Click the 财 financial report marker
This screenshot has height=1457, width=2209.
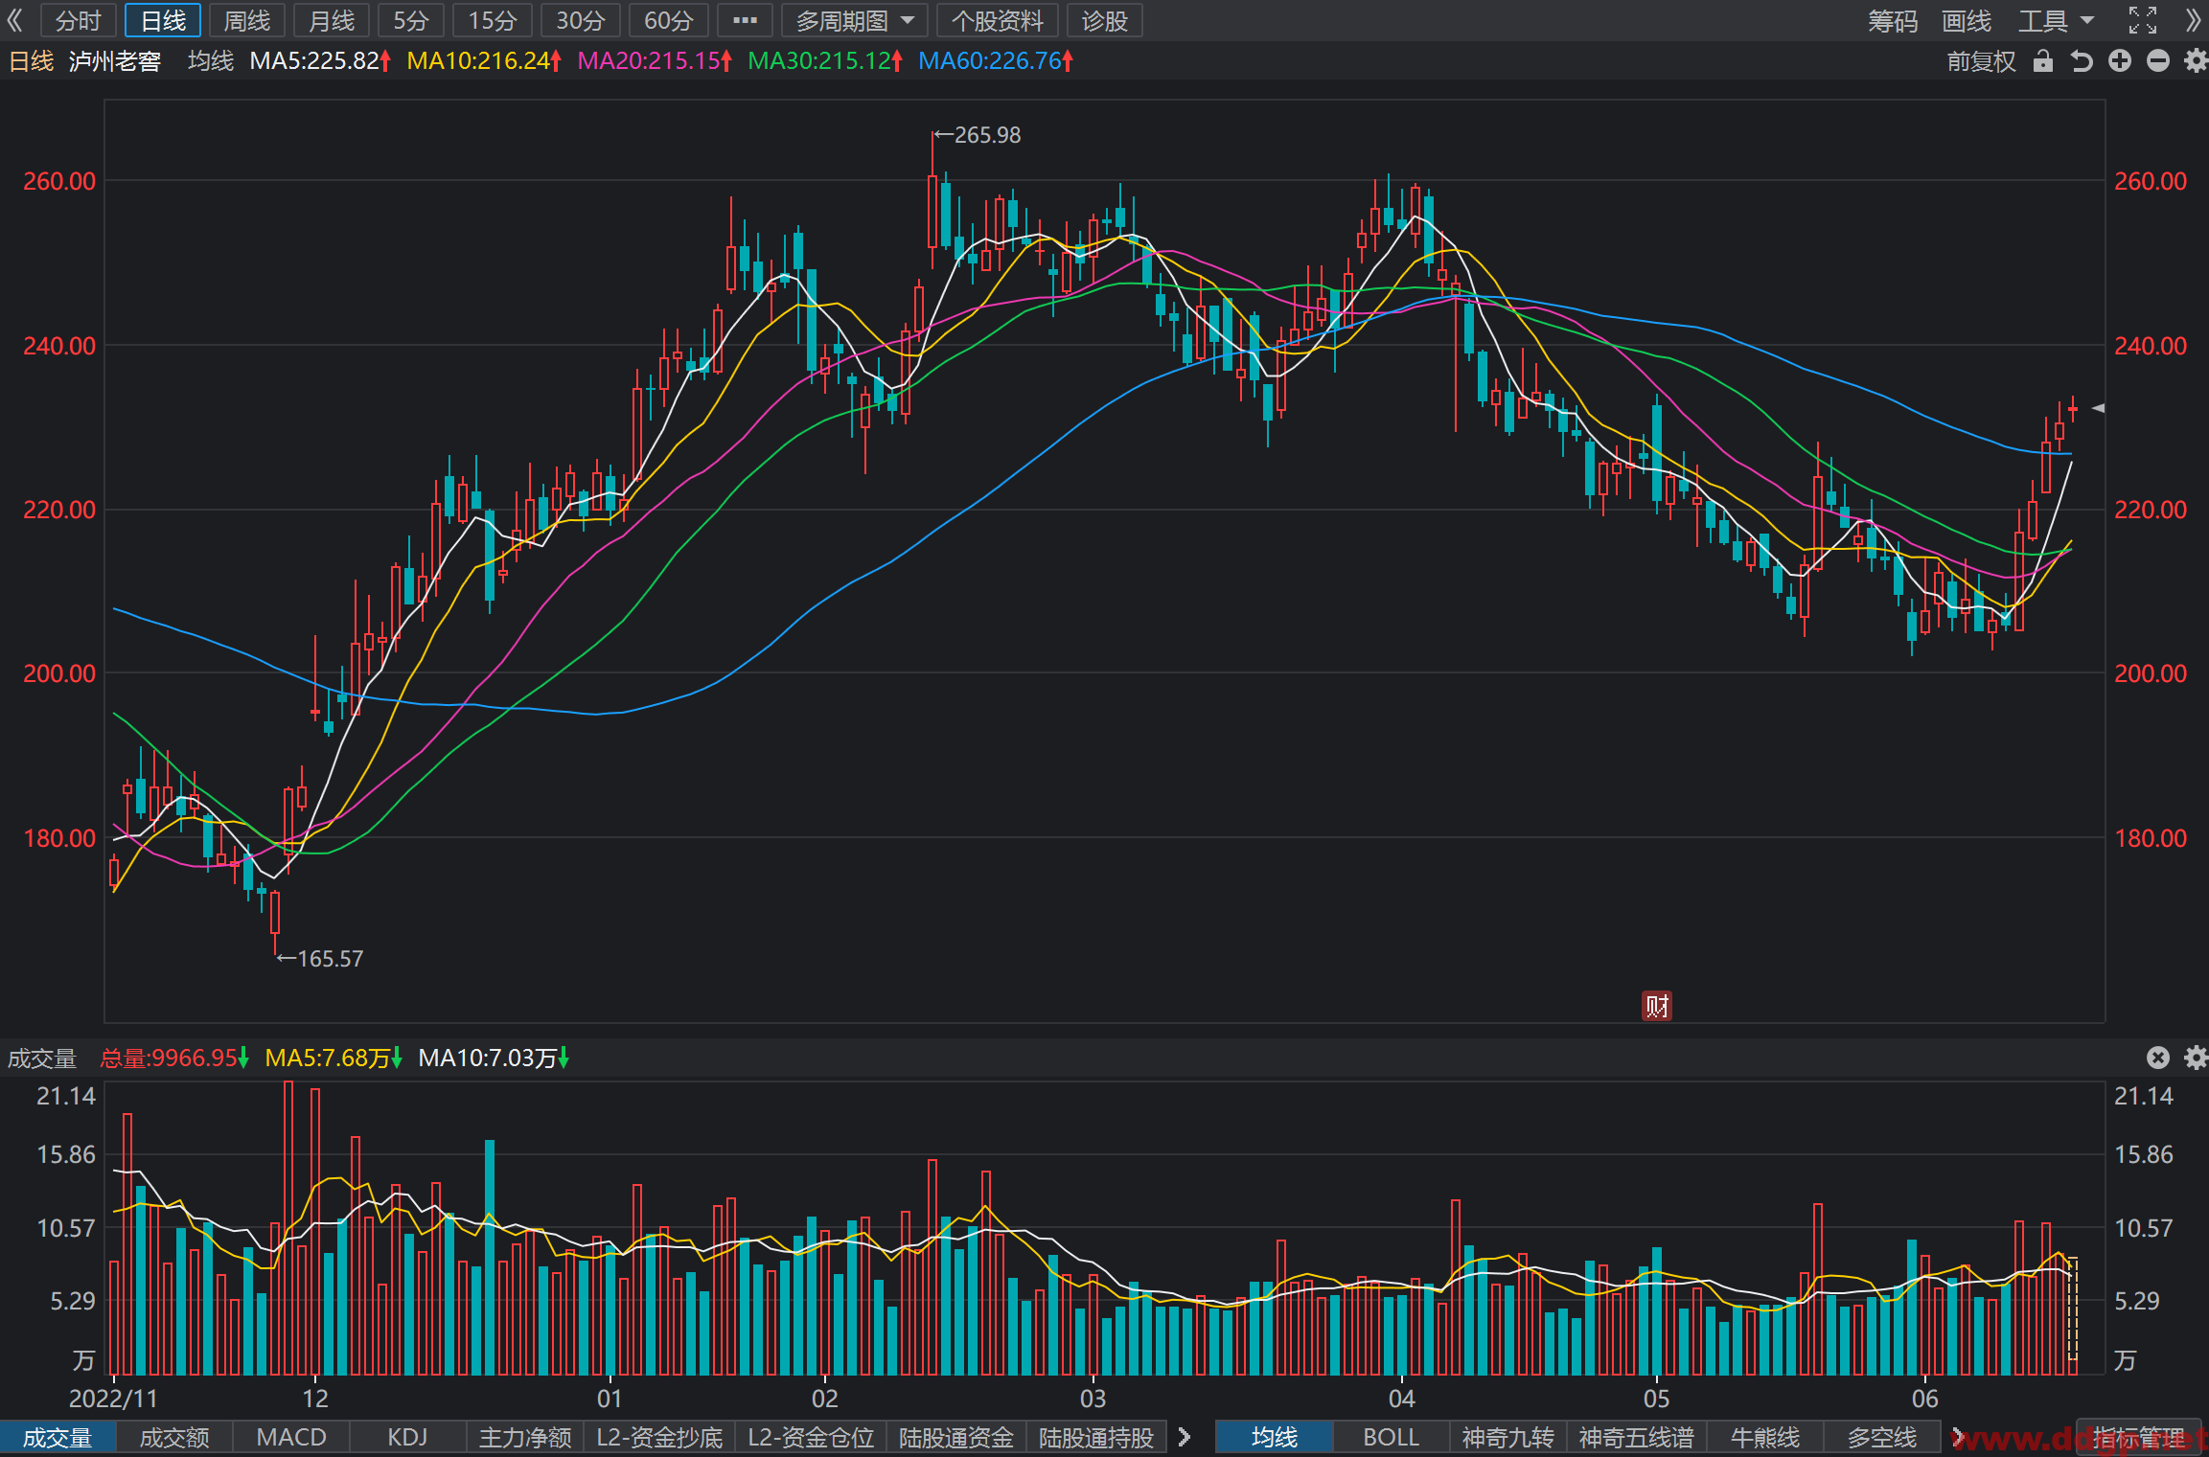pyautogui.click(x=1657, y=1006)
